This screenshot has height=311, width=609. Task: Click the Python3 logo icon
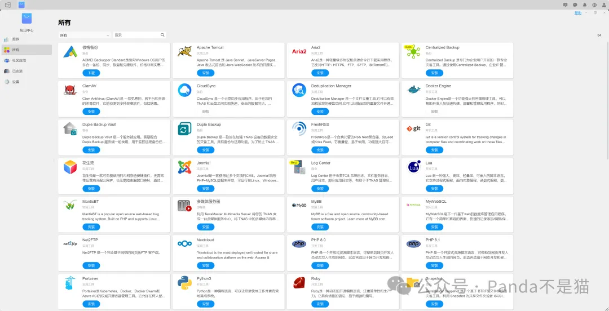[185, 283]
